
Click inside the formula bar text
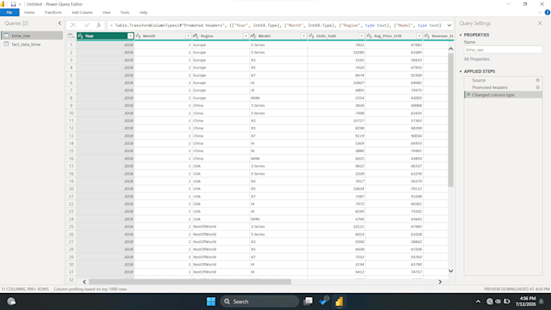pyautogui.click(x=275, y=25)
